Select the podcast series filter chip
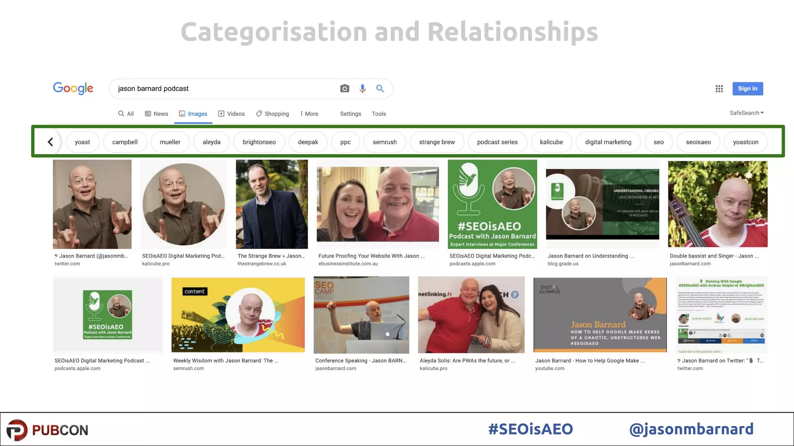This screenshot has height=446, width=794. click(497, 142)
